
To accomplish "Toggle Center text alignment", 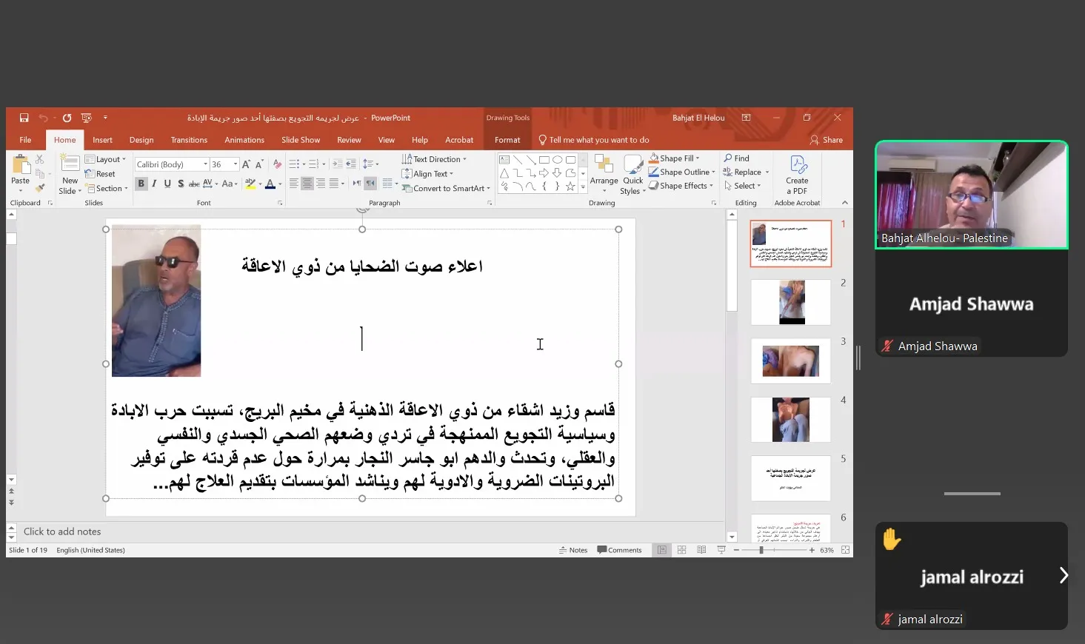I will coord(307,184).
